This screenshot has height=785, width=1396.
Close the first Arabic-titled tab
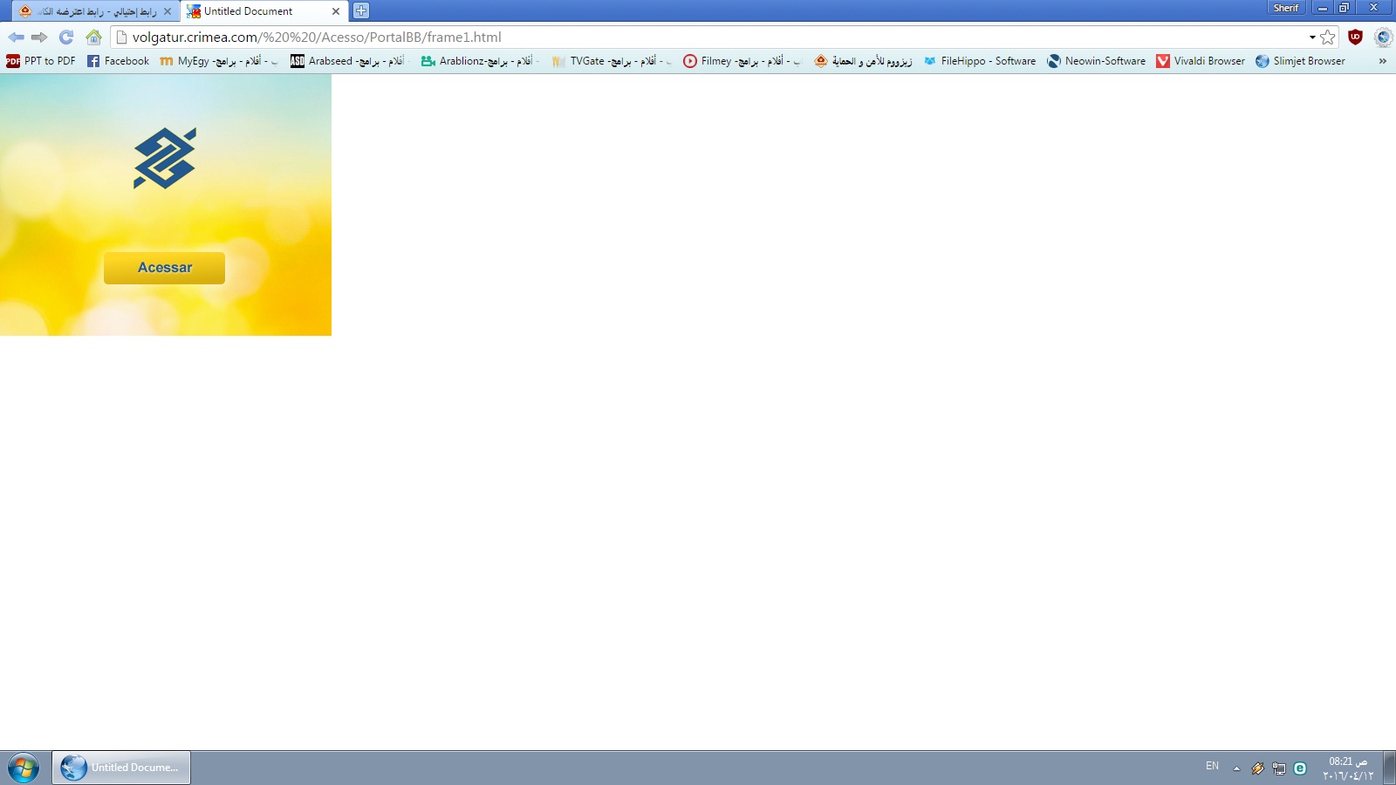(x=168, y=11)
